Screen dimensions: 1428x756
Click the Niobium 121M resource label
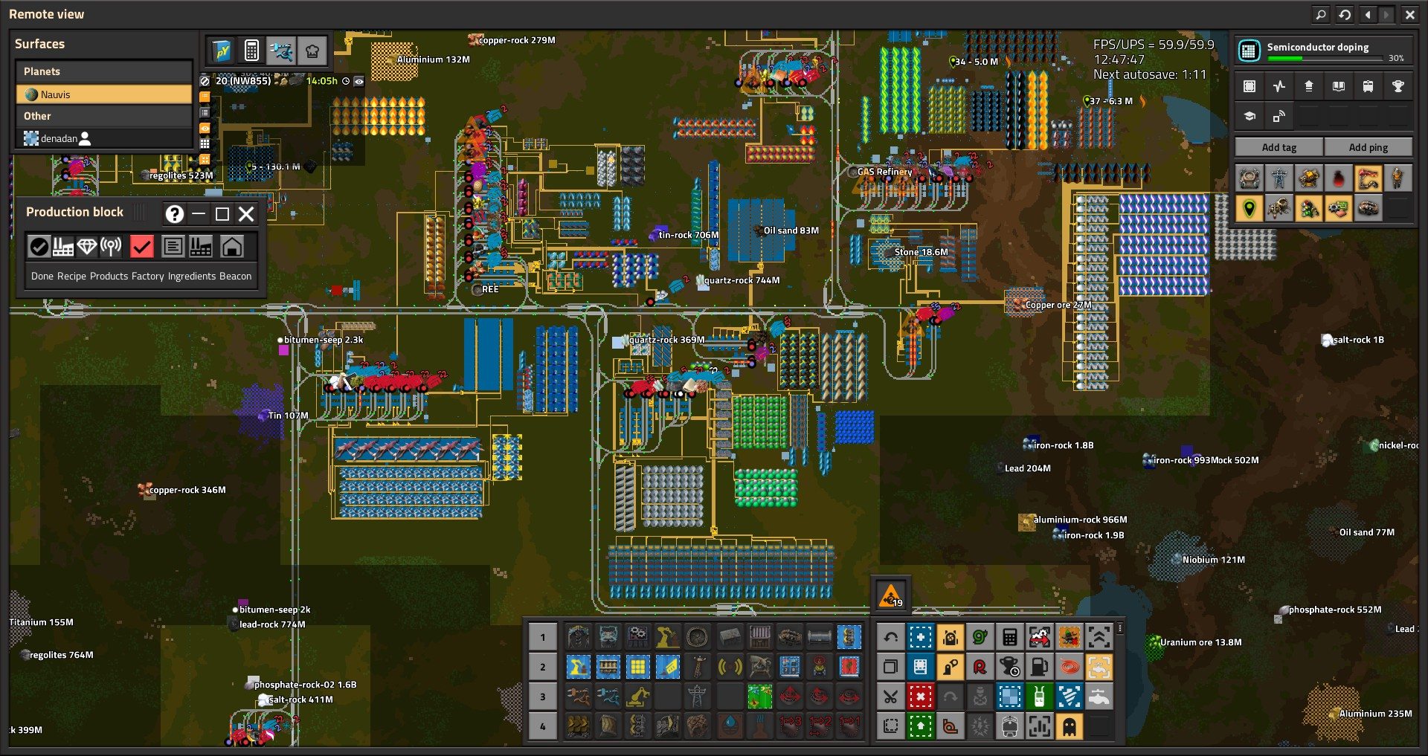[x=1208, y=560]
